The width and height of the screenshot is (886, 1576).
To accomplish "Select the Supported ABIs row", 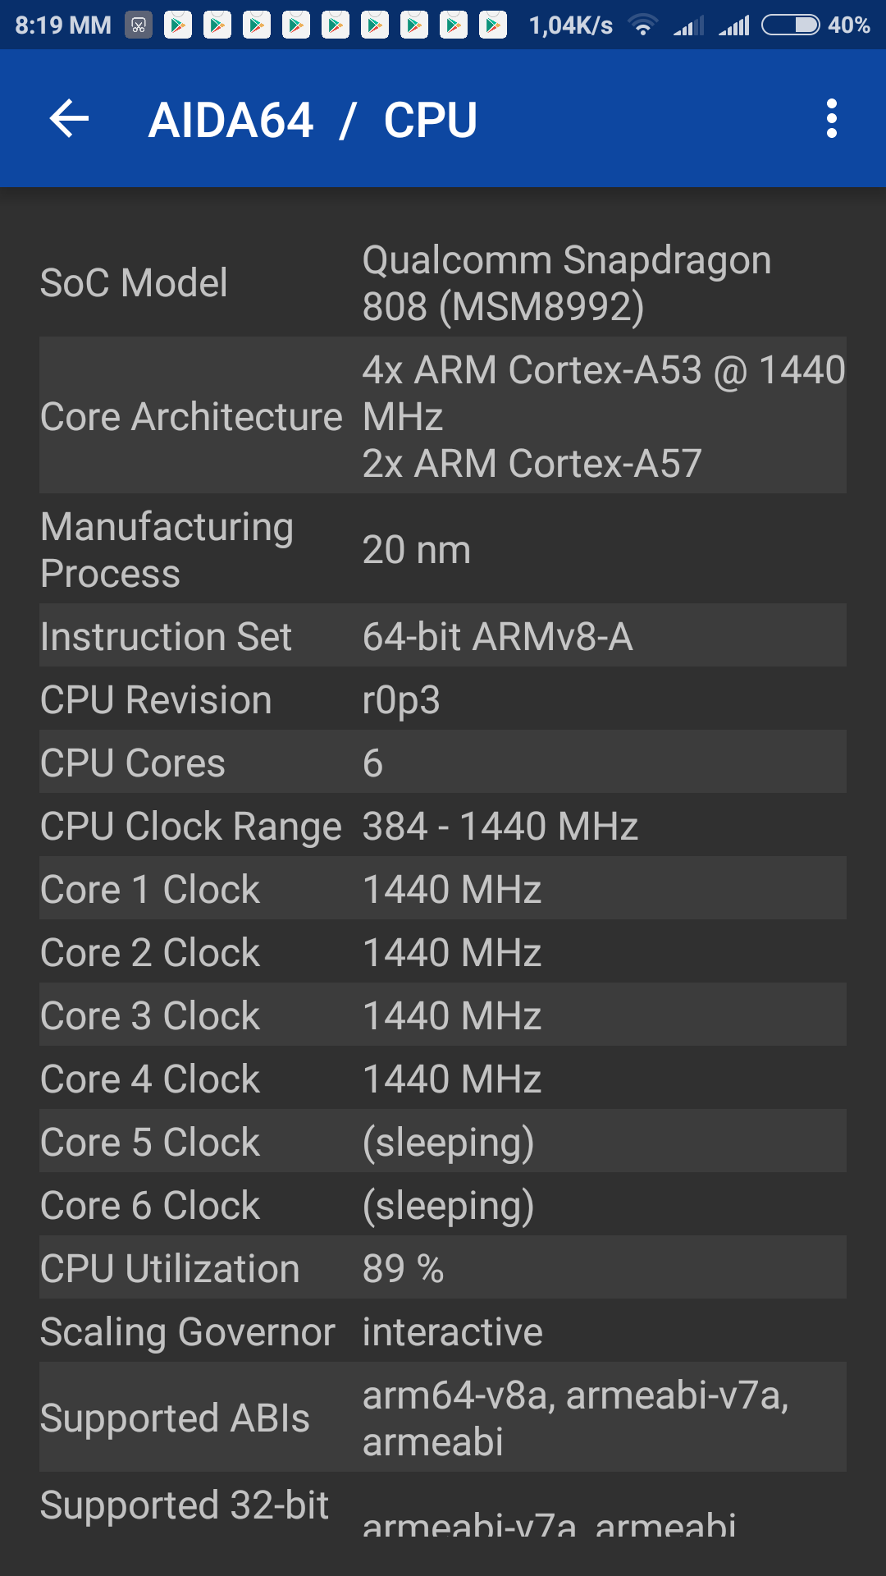I will click(443, 1418).
